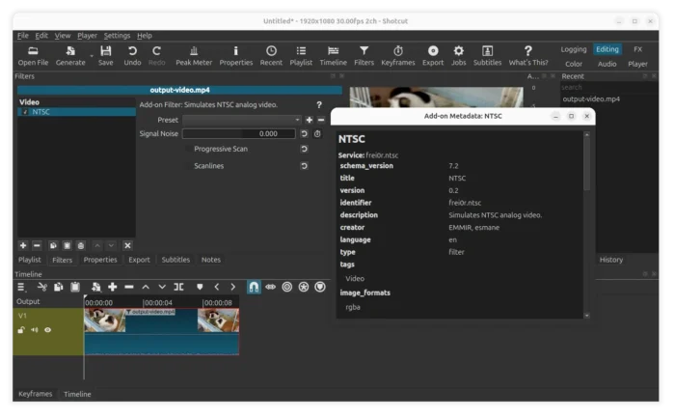Open the View menu
Image resolution: width=675 pixels, height=419 pixels.
[x=63, y=36]
